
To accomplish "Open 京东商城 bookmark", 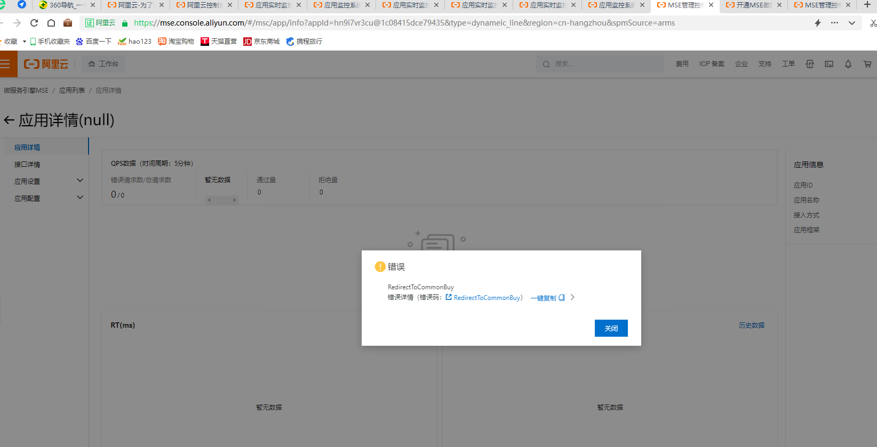I will click(261, 42).
